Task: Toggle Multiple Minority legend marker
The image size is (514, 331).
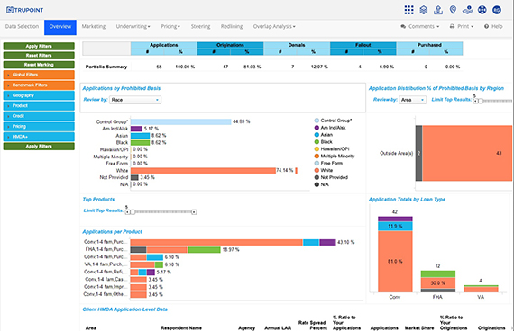Action: (x=317, y=156)
